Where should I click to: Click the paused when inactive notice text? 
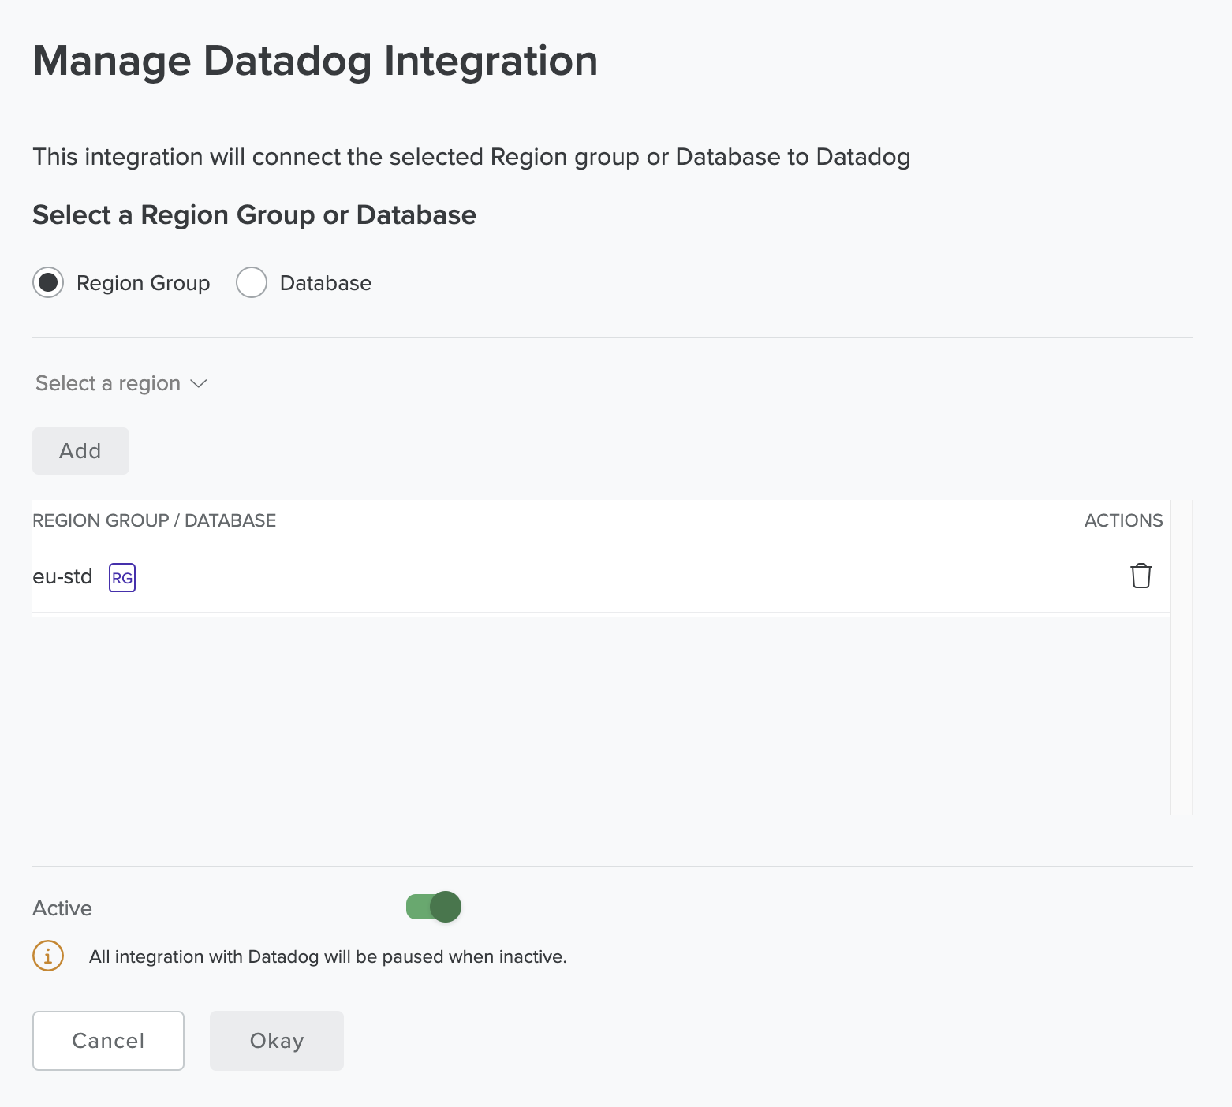328,956
